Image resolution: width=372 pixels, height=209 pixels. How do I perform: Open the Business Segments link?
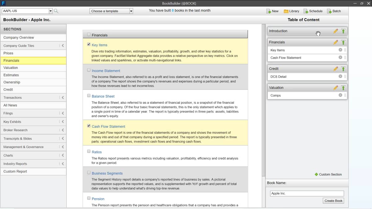pos(107,173)
